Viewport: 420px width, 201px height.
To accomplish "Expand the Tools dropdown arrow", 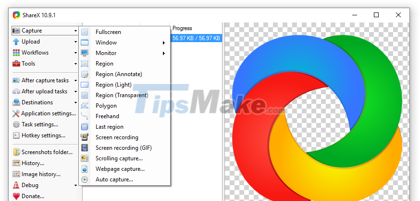I will tap(75, 64).
